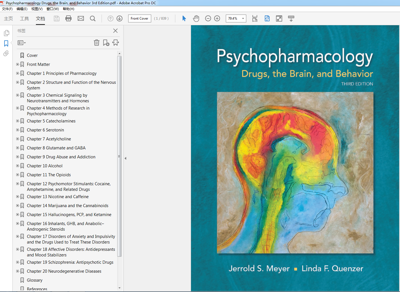The width and height of the screenshot is (400, 292).
Task: Click the New Bookmark icon
Action: pos(106,43)
